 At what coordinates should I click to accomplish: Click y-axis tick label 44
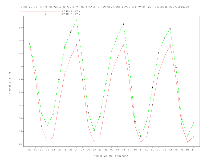(x=21, y=92)
